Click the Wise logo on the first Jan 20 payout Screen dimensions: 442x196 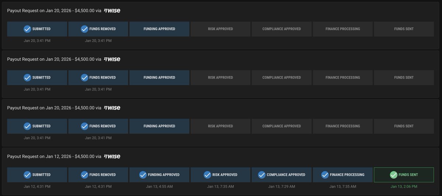(112, 11)
